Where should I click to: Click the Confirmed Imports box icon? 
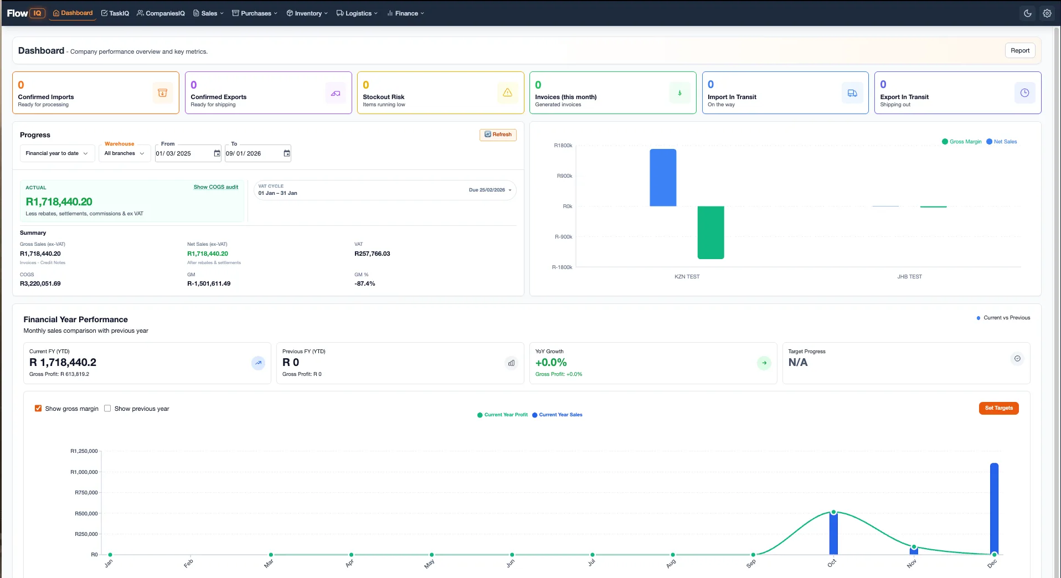[x=163, y=93]
